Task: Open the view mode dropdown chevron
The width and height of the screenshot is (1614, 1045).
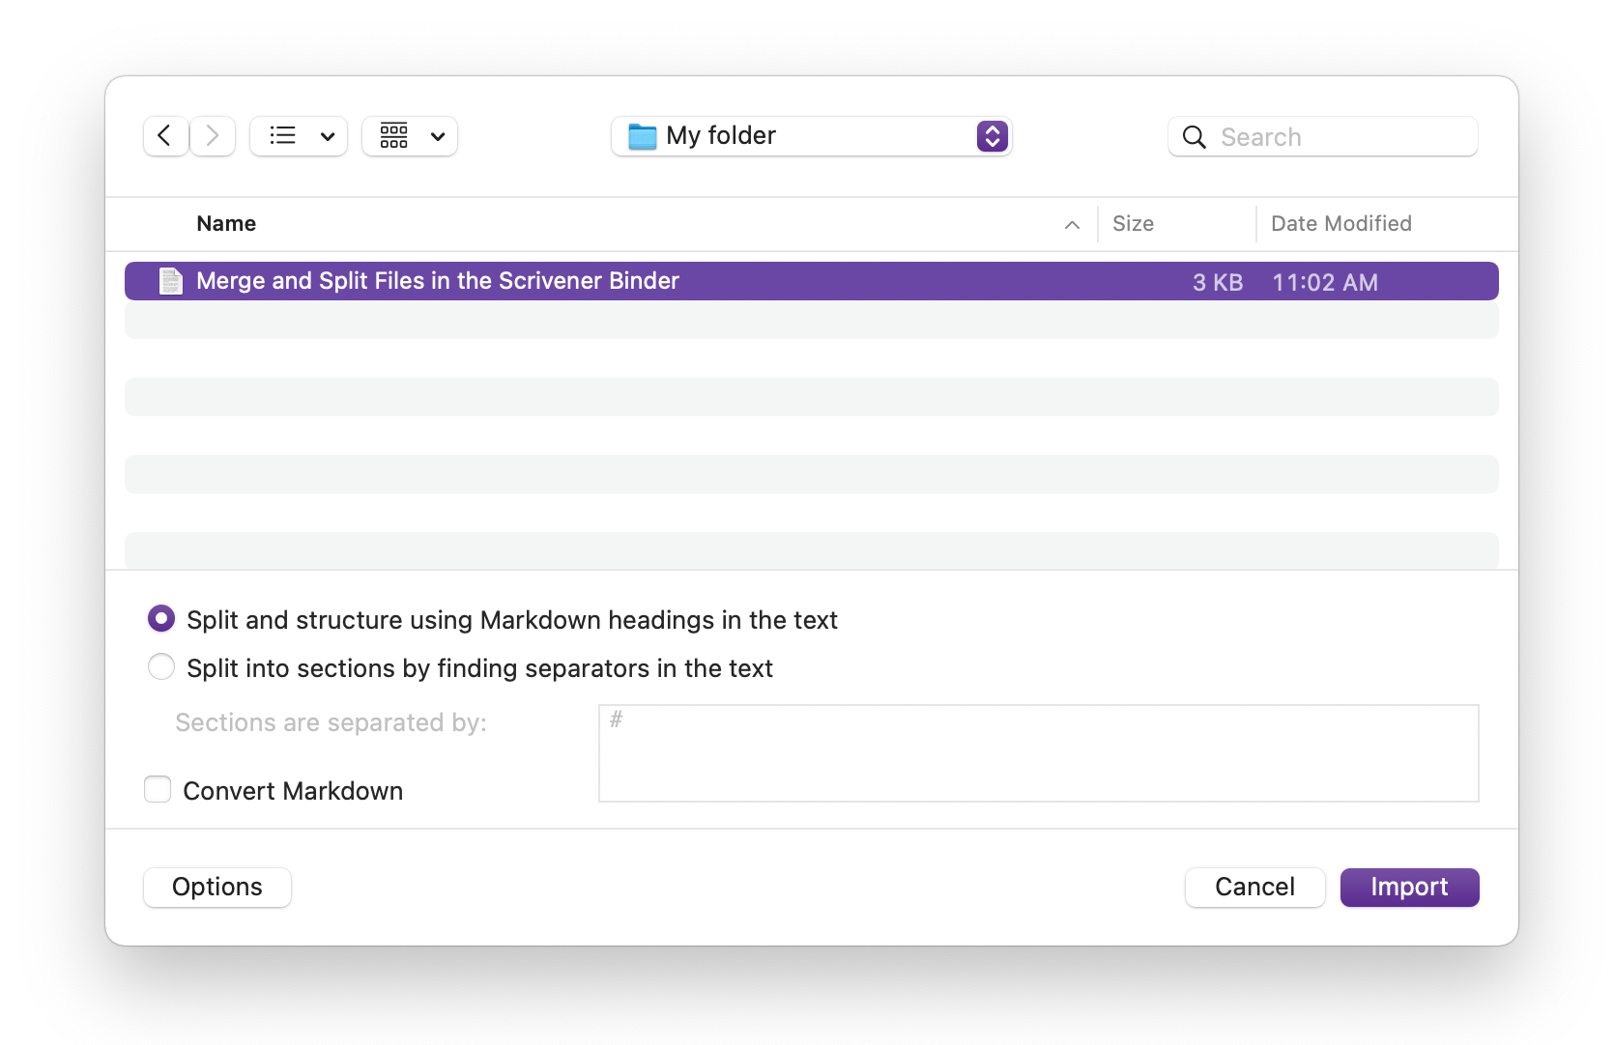Action: pyautogui.click(x=328, y=136)
